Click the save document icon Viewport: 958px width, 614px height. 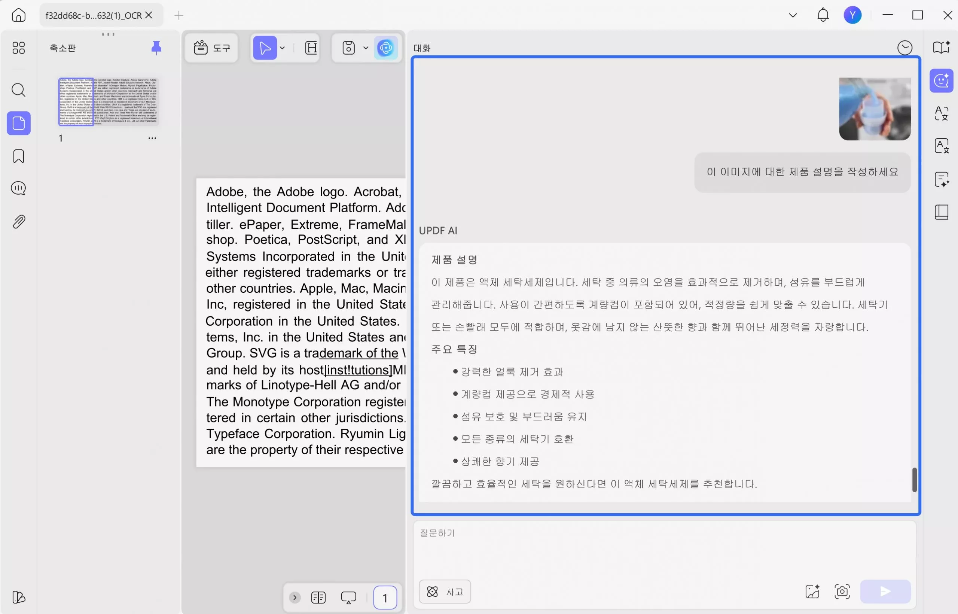pyautogui.click(x=349, y=48)
